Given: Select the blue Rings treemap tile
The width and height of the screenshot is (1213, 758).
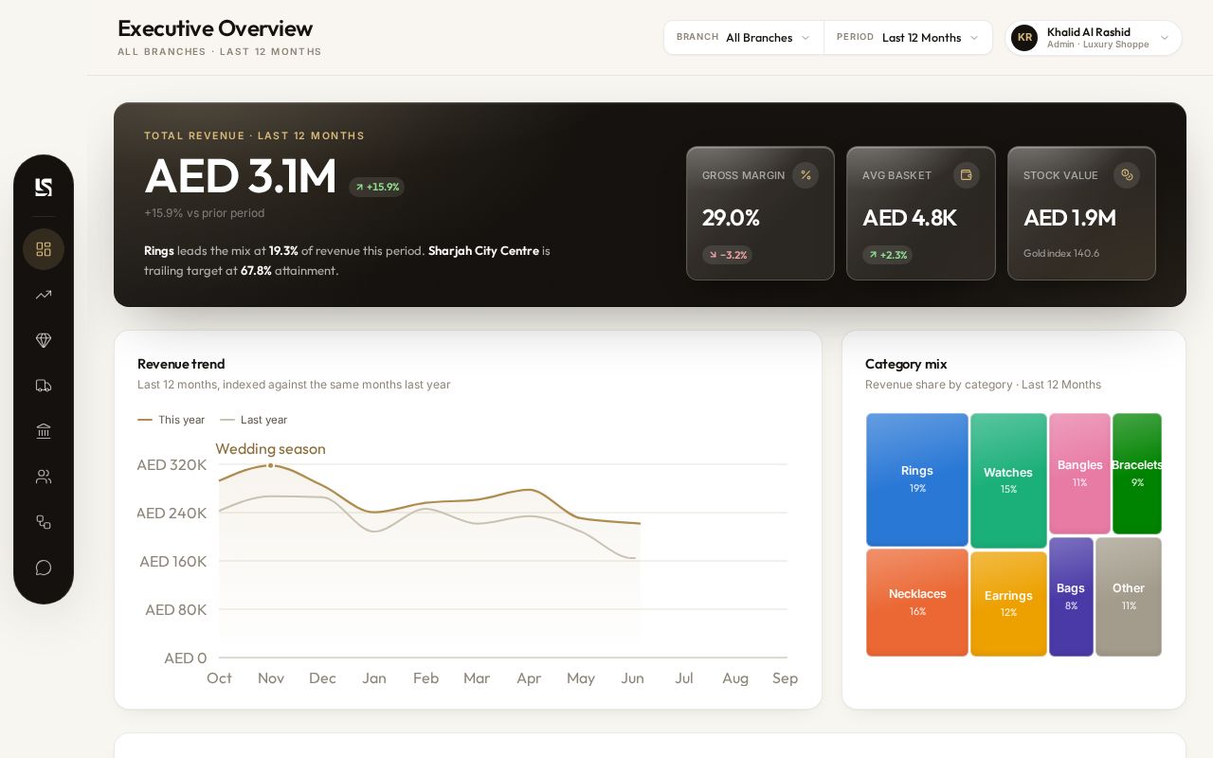Looking at the screenshot, I should coord(917,479).
